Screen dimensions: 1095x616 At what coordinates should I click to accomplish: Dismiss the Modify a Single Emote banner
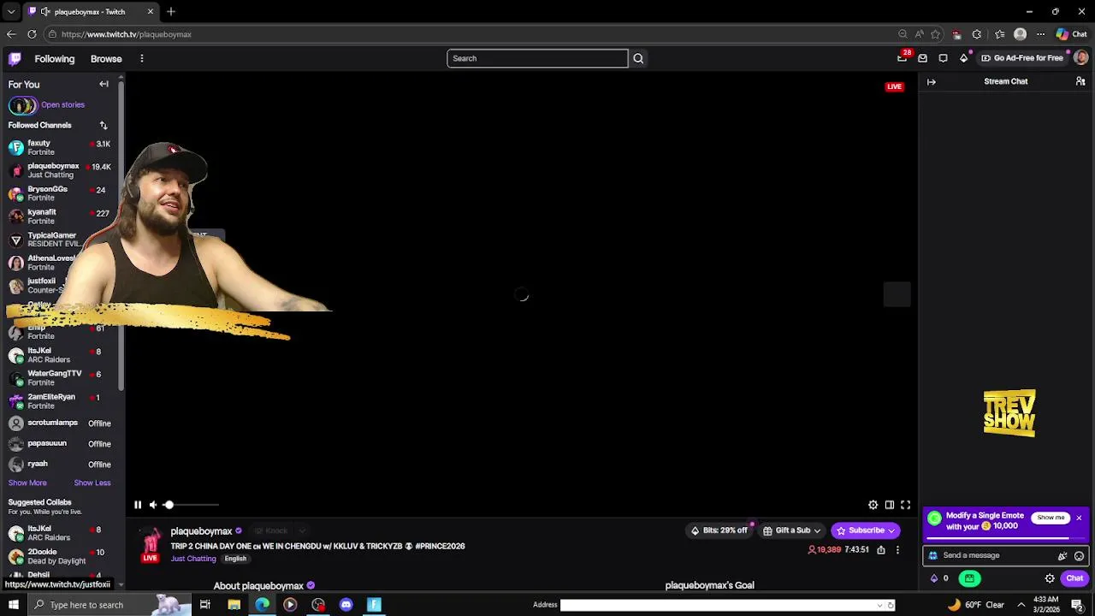1079,518
